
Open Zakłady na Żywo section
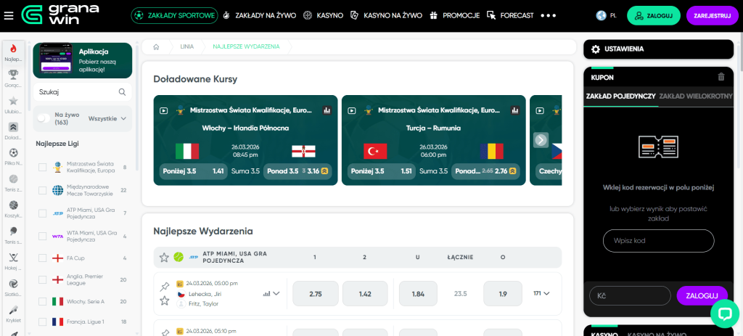click(260, 16)
